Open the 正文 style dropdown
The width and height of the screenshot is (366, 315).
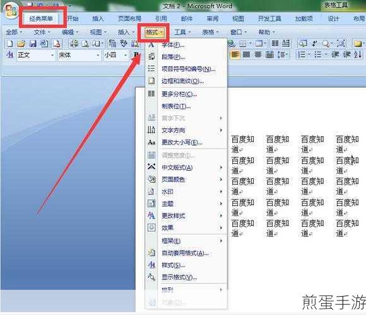coord(52,55)
